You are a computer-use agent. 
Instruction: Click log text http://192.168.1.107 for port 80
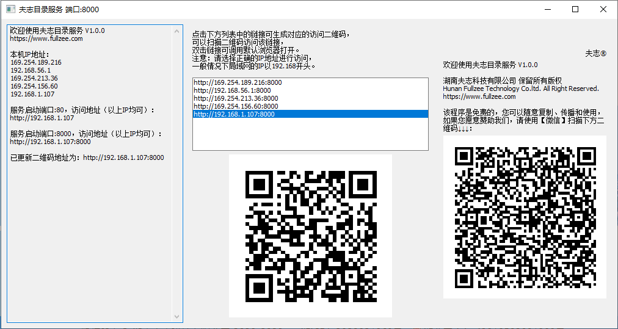point(42,118)
